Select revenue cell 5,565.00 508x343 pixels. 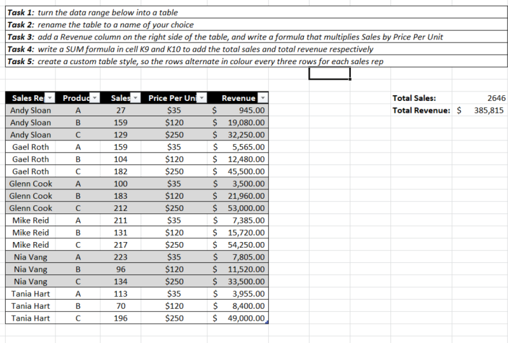[238, 147]
